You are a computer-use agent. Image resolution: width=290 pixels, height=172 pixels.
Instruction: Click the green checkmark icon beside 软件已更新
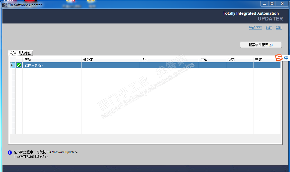(x=19, y=65)
